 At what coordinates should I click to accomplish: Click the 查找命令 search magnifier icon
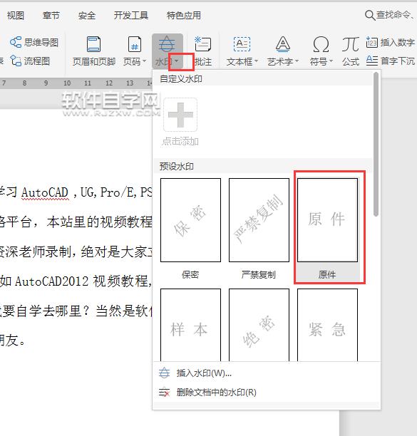370,15
